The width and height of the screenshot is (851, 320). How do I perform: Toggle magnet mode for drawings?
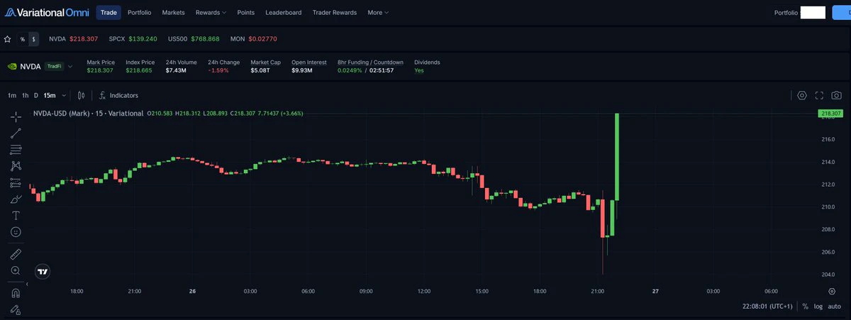tap(16, 292)
